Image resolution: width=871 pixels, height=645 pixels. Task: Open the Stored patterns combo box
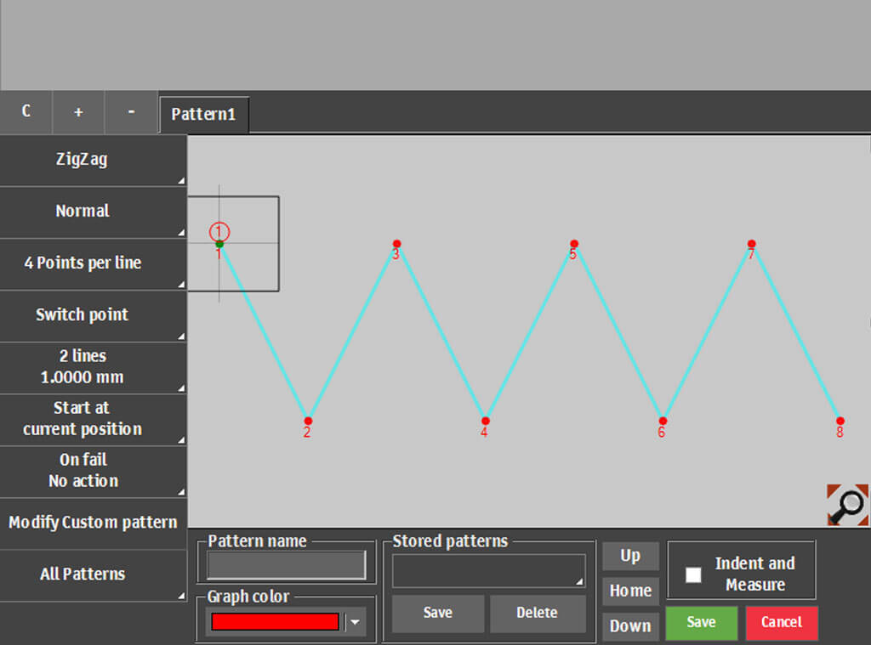tap(488, 570)
